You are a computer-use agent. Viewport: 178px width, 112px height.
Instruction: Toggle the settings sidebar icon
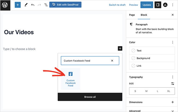(158, 5)
